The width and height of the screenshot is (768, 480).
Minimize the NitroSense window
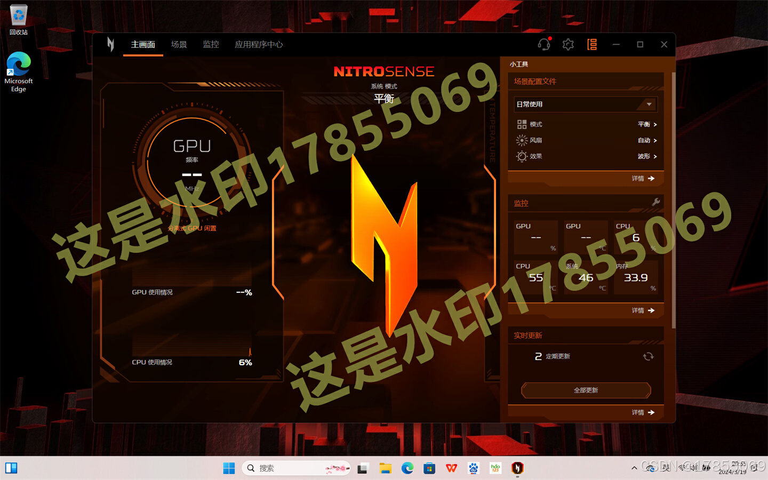pos(616,44)
